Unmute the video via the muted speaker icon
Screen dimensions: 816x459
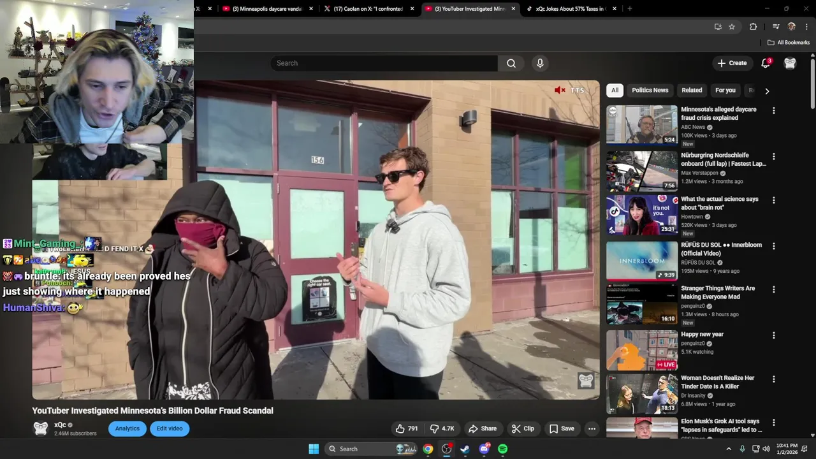[560, 91]
